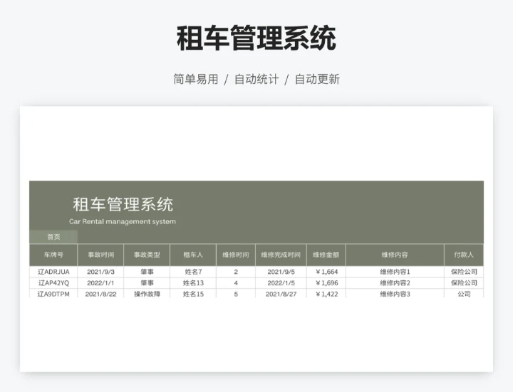Image resolution: width=513 pixels, height=392 pixels.
Task: Select the 维修内容 column header
Action: point(395,255)
